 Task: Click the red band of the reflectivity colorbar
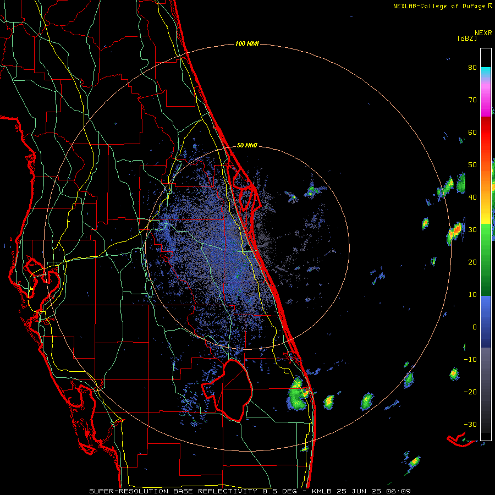[486, 133]
